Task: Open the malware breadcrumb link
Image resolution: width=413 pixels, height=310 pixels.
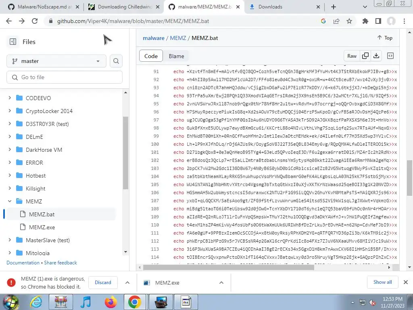Action: pos(154,38)
